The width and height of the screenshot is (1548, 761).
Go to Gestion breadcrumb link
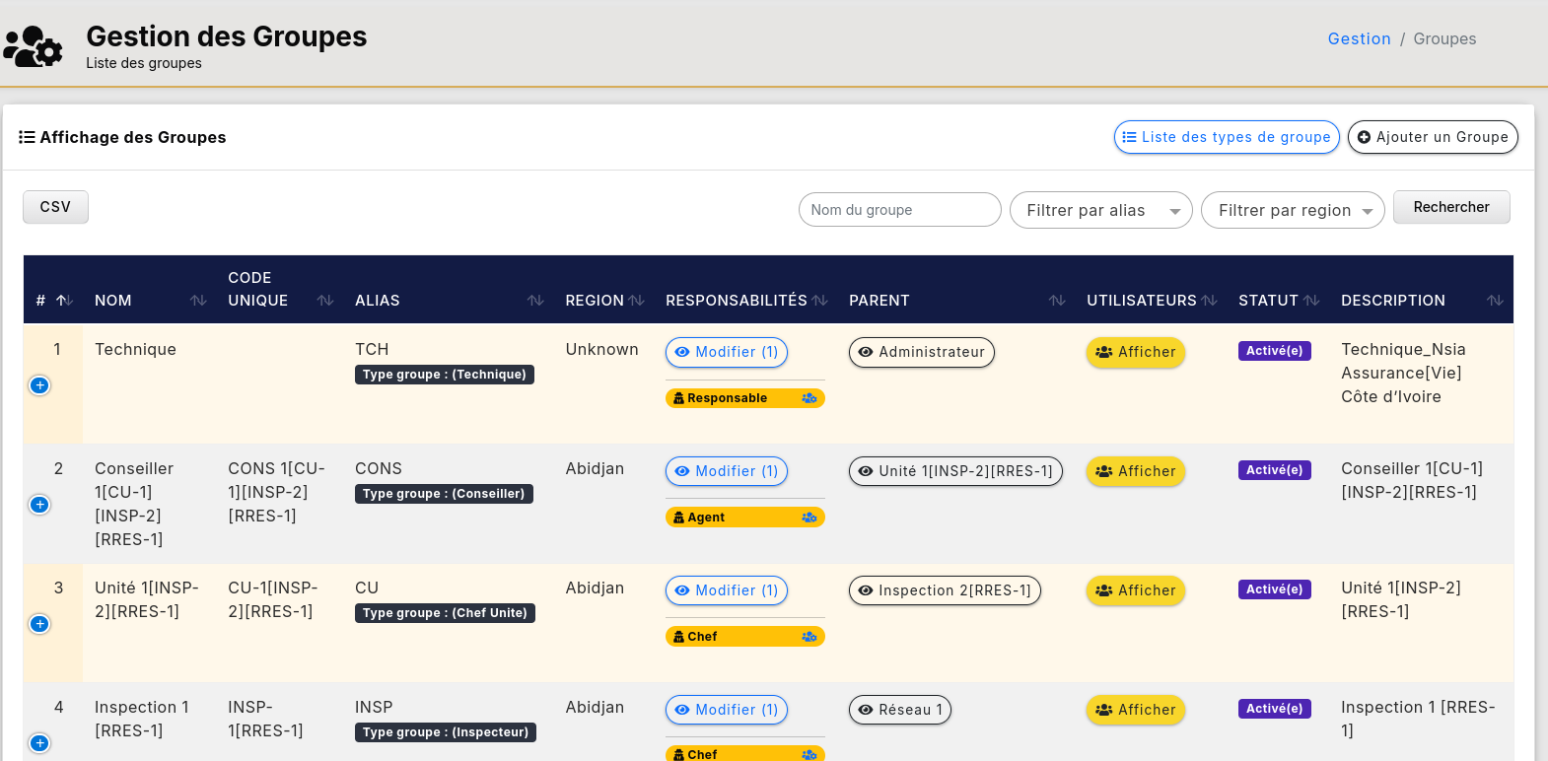point(1359,38)
